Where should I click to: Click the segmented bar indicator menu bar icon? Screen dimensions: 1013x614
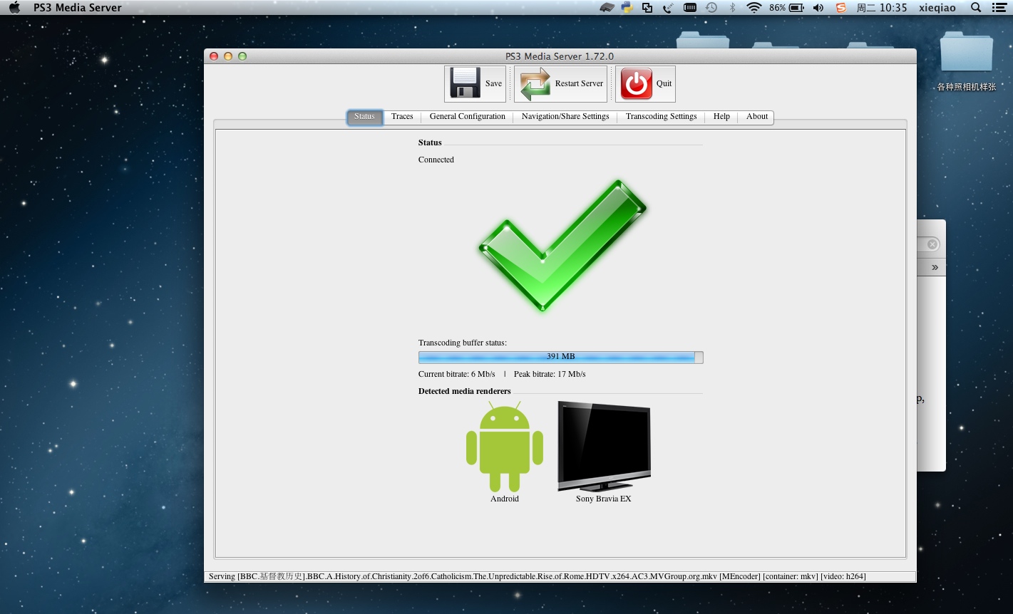pos(690,8)
